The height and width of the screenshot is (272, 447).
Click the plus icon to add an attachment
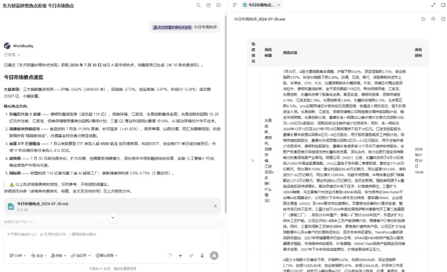180,255
